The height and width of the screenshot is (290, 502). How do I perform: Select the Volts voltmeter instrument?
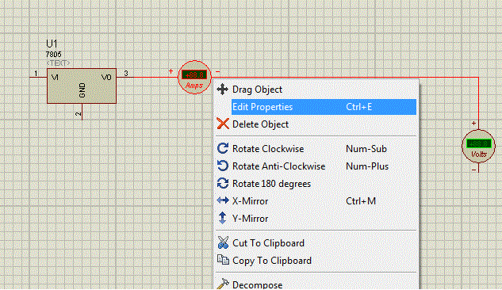click(x=479, y=146)
